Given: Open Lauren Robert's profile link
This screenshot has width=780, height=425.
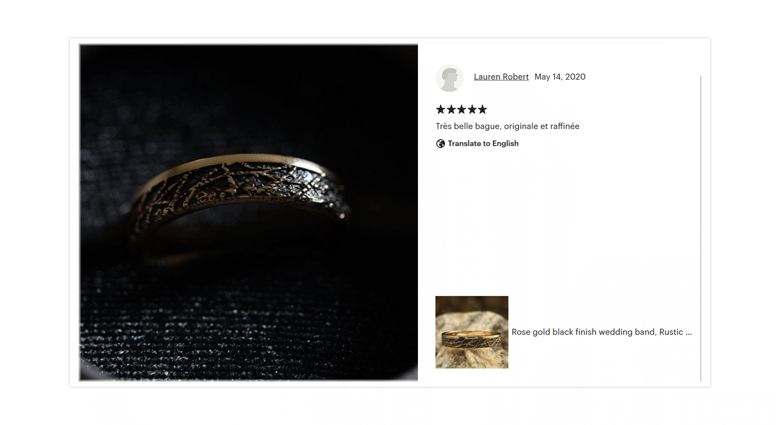Looking at the screenshot, I should [501, 77].
